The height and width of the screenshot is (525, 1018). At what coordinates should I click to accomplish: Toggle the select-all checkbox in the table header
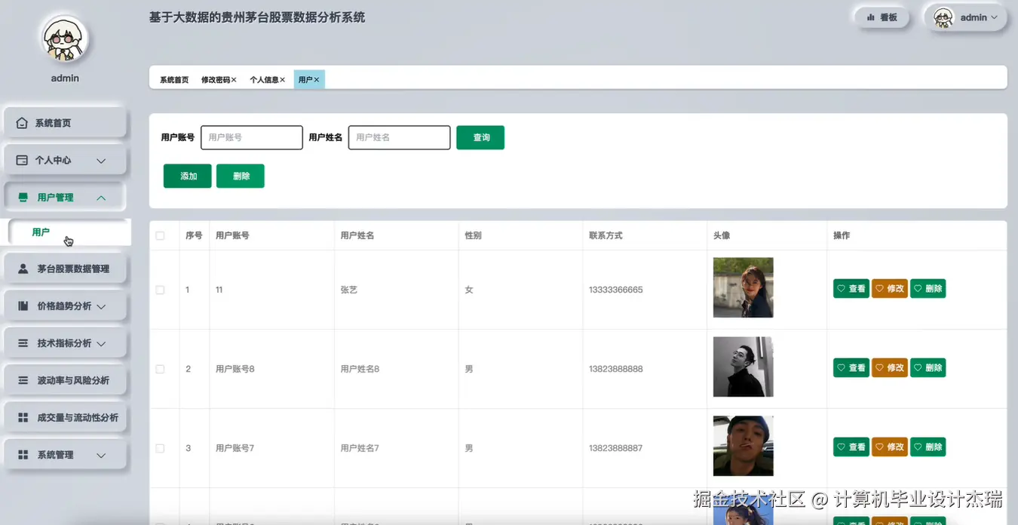(x=160, y=235)
